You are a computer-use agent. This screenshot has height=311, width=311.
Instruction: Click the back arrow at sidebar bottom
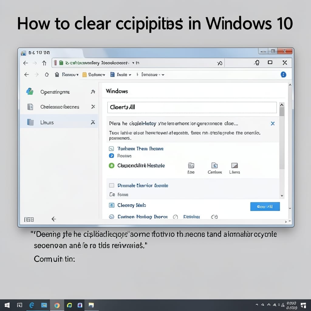pyautogui.click(x=54, y=219)
